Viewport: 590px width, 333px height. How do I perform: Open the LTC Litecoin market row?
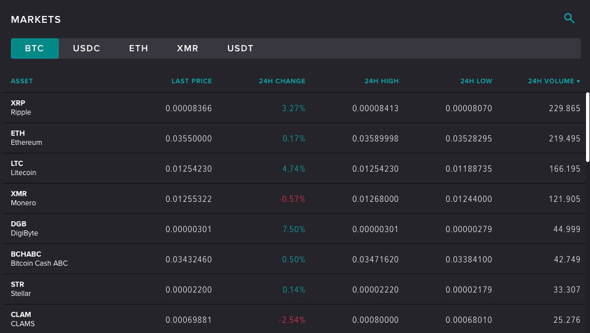point(294,168)
